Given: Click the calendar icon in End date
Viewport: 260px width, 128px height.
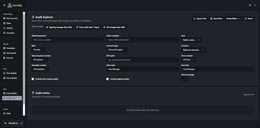Looking at the screenshot, I should (x=198, y=69).
